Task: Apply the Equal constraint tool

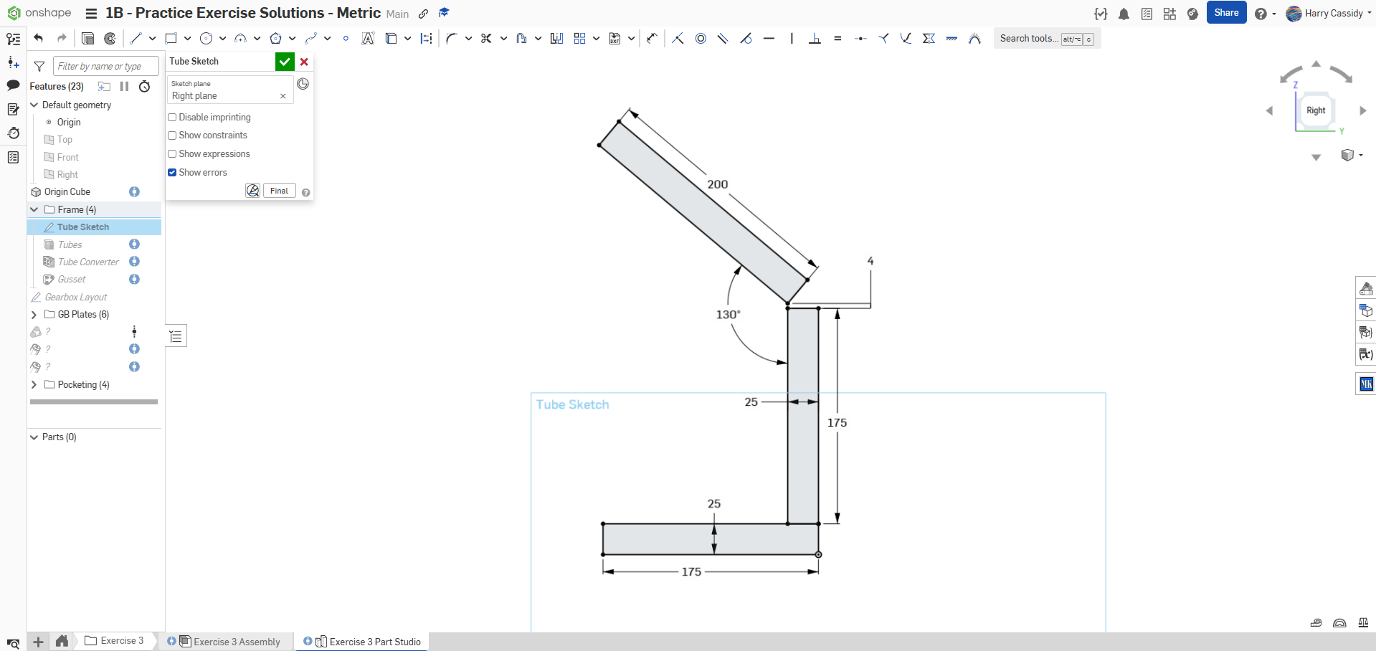Action: point(838,39)
